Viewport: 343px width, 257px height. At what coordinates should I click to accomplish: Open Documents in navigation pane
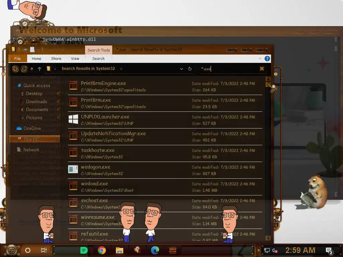click(37, 109)
